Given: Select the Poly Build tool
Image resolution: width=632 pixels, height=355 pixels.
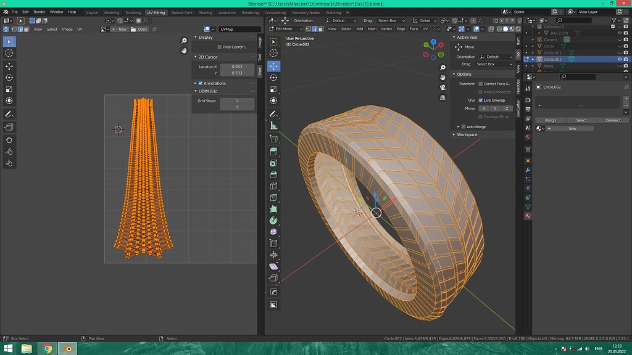Looking at the screenshot, I should point(273,209).
